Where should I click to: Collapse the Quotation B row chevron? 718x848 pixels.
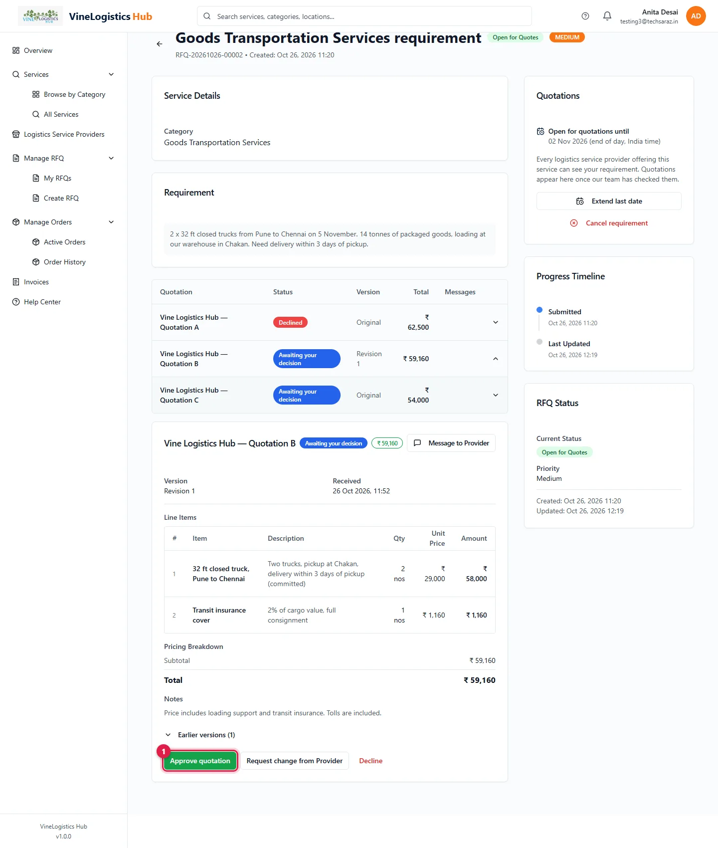pos(496,359)
